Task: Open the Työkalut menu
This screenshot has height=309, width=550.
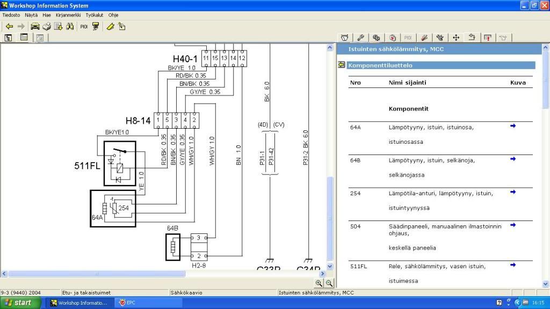Action: [x=95, y=15]
